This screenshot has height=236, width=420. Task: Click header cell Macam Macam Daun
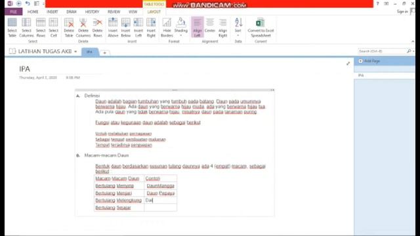pyautogui.click(x=119, y=178)
